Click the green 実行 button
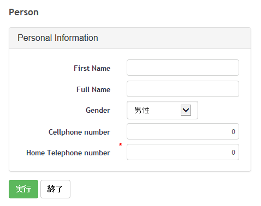 coord(23,189)
